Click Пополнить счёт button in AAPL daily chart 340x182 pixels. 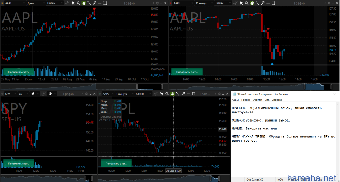[19, 72]
